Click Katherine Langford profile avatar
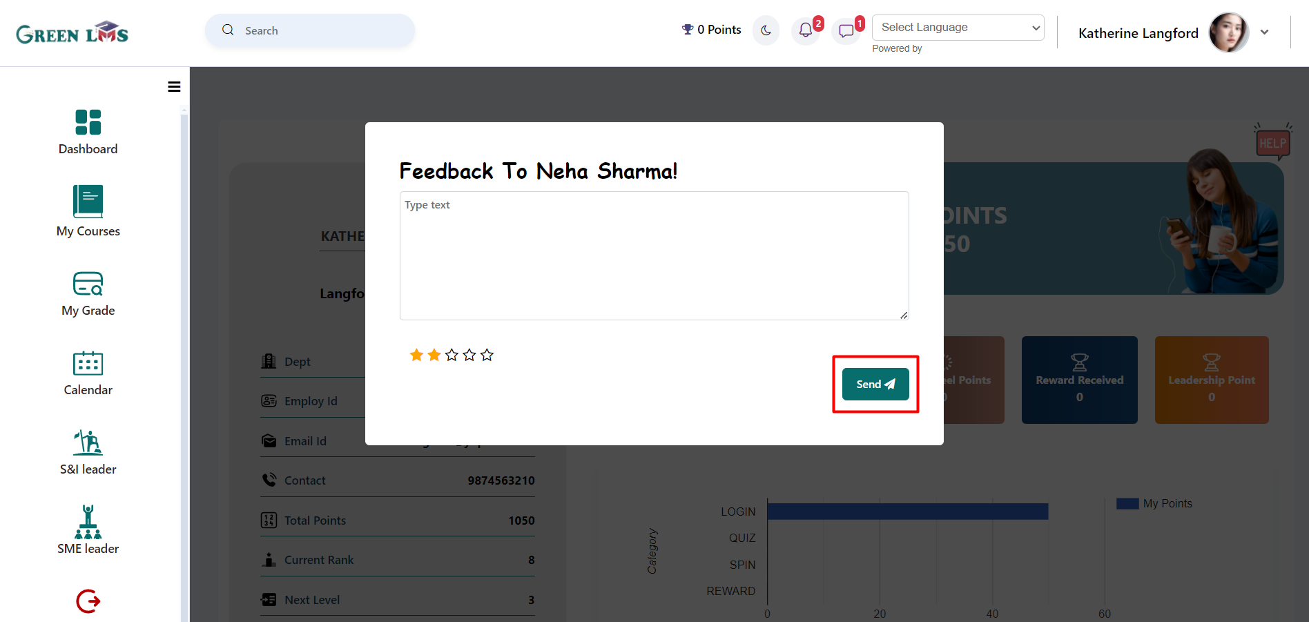 pos(1229,32)
